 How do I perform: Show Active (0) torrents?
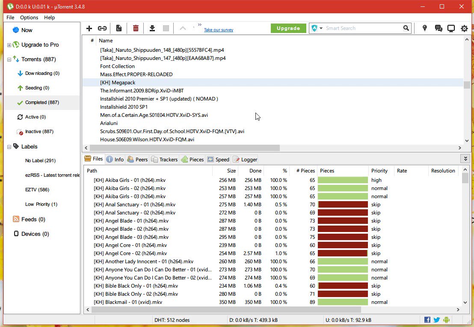[36, 117]
